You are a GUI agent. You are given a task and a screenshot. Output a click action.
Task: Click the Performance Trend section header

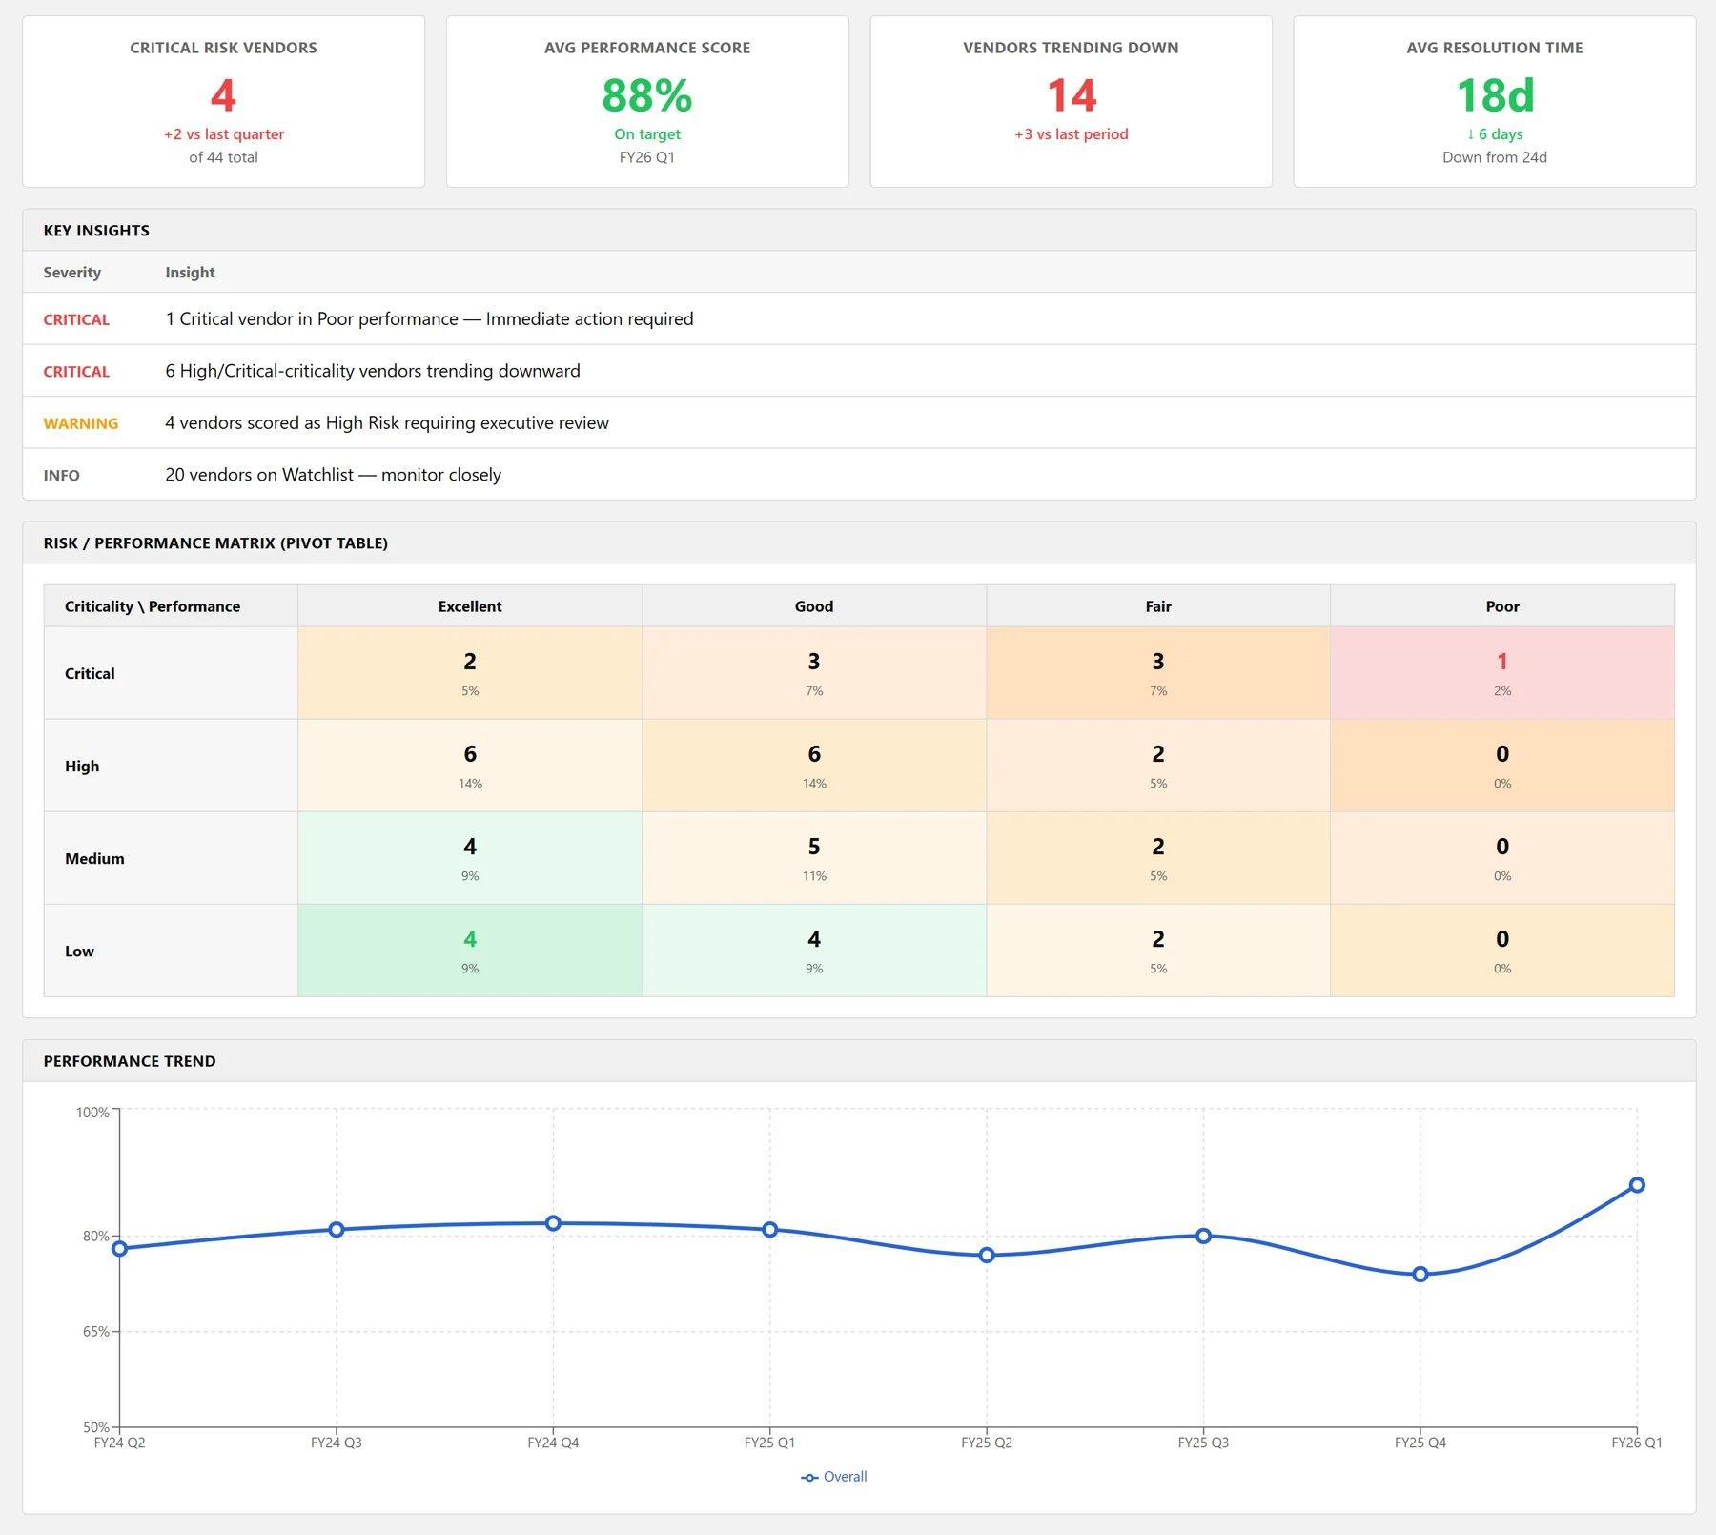pyautogui.click(x=859, y=1061)
